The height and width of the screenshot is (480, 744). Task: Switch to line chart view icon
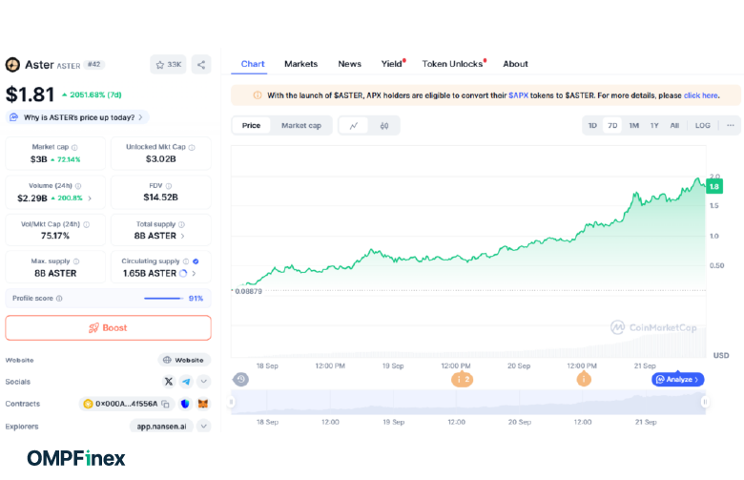tap(354, 126)
